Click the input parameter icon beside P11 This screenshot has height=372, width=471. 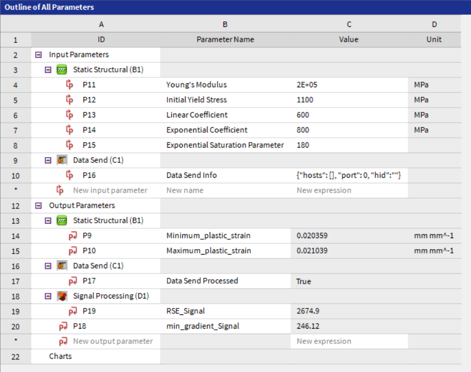69,85
